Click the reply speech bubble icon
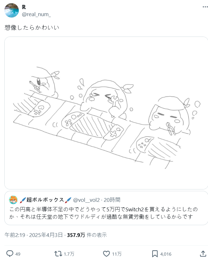Screen dimensions: 208x262 coord(10,254)
